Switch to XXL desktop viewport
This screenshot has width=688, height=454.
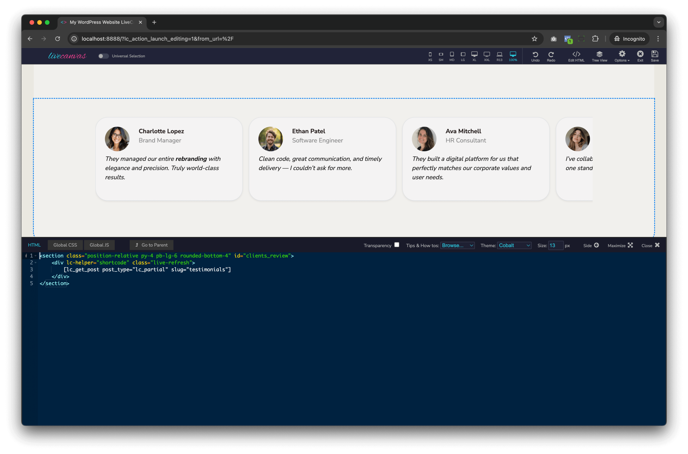tap(487, 56)
